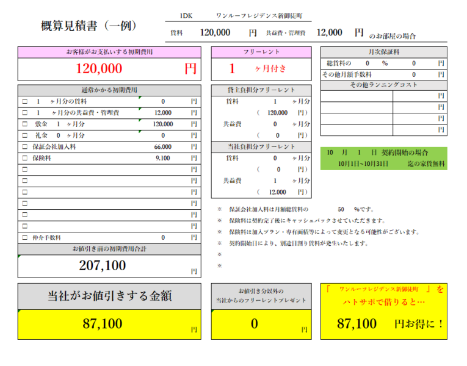Click the green 契約開始の場合 date box
This screenshot has width=467, height=366.
pyautogui.click(x=383, y=158)
